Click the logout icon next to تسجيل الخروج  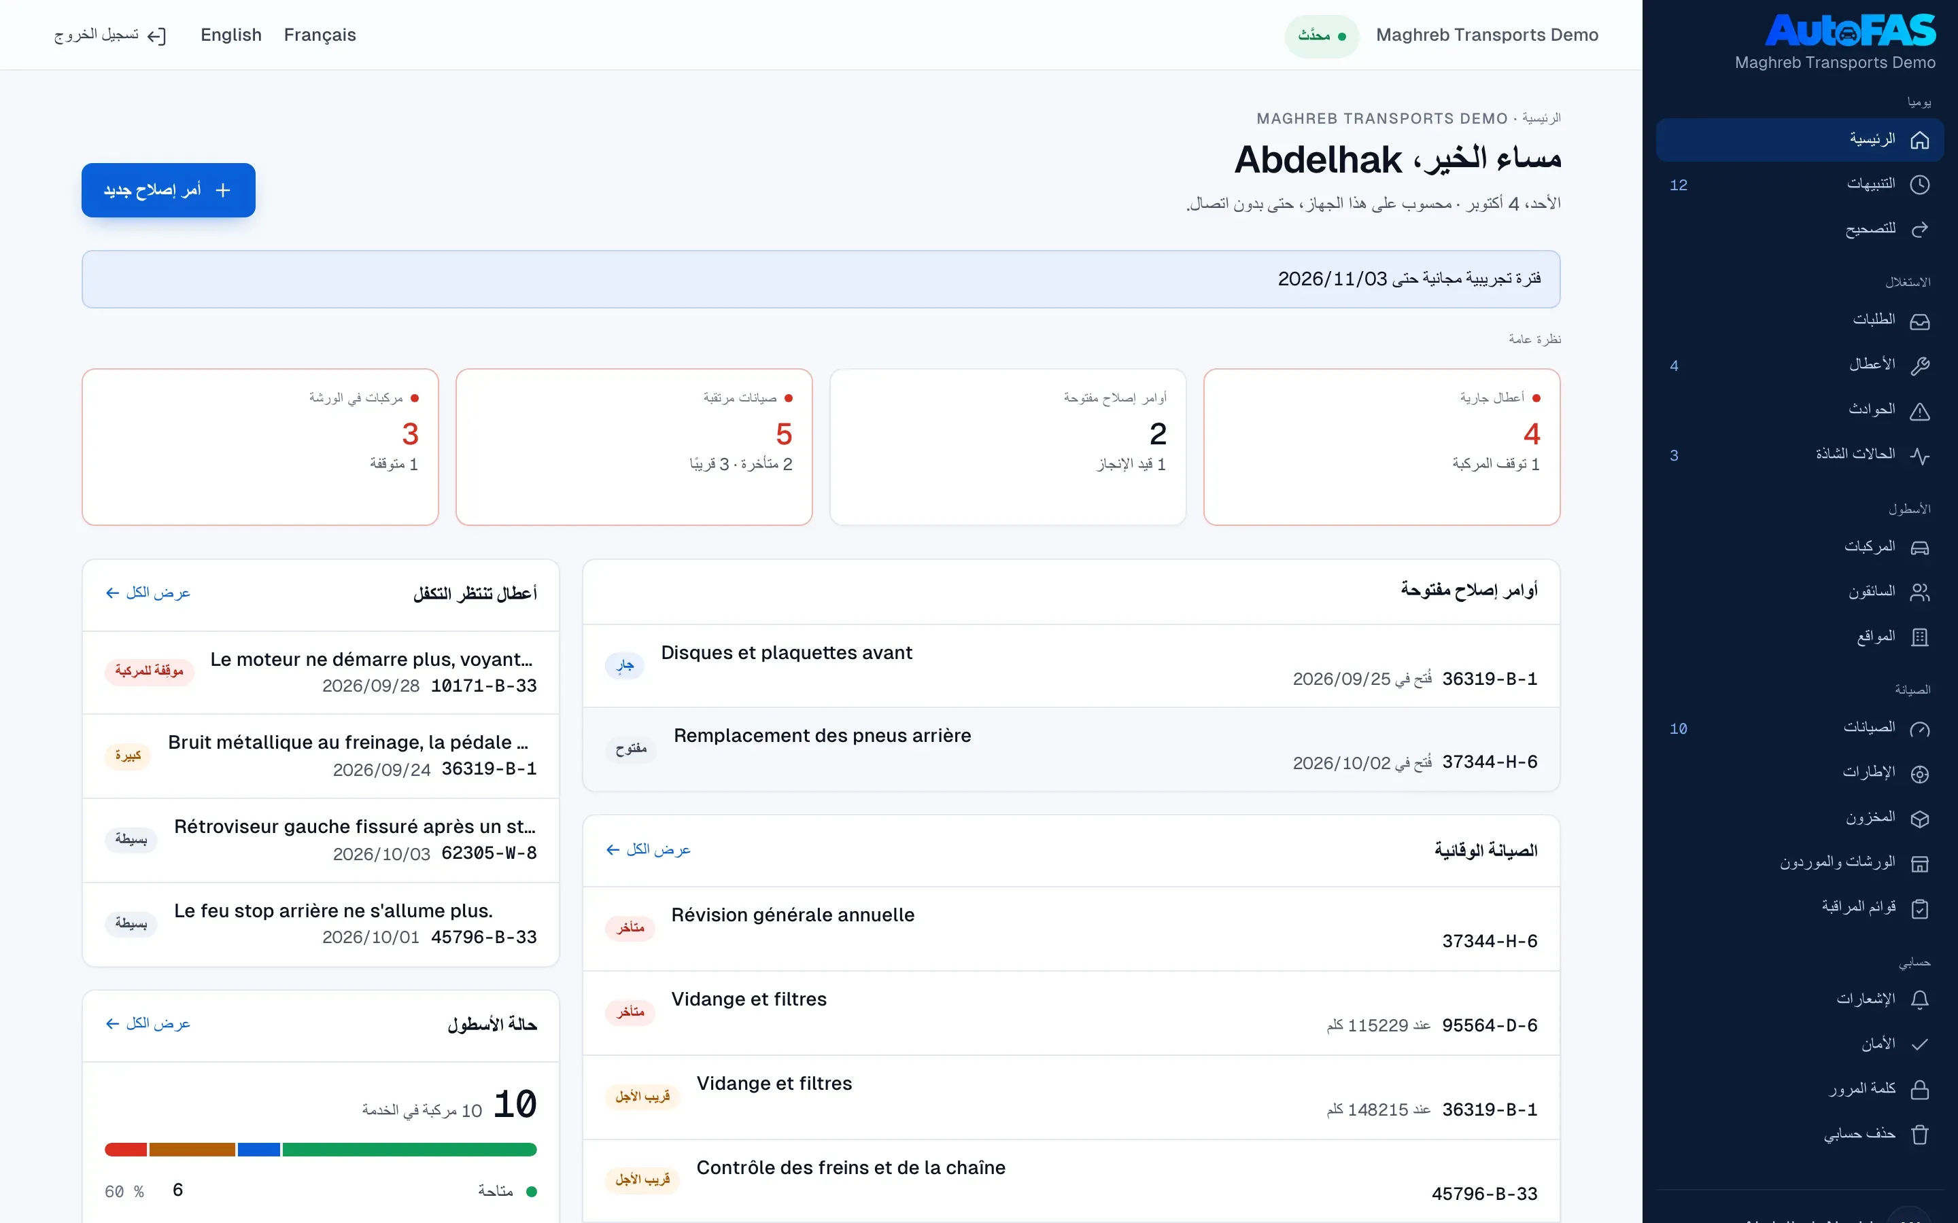157,35
